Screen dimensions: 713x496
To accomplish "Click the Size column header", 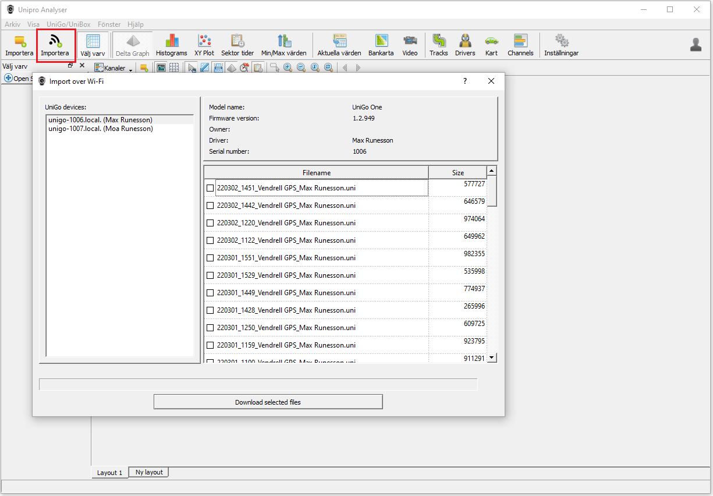I will click(458, 172).
